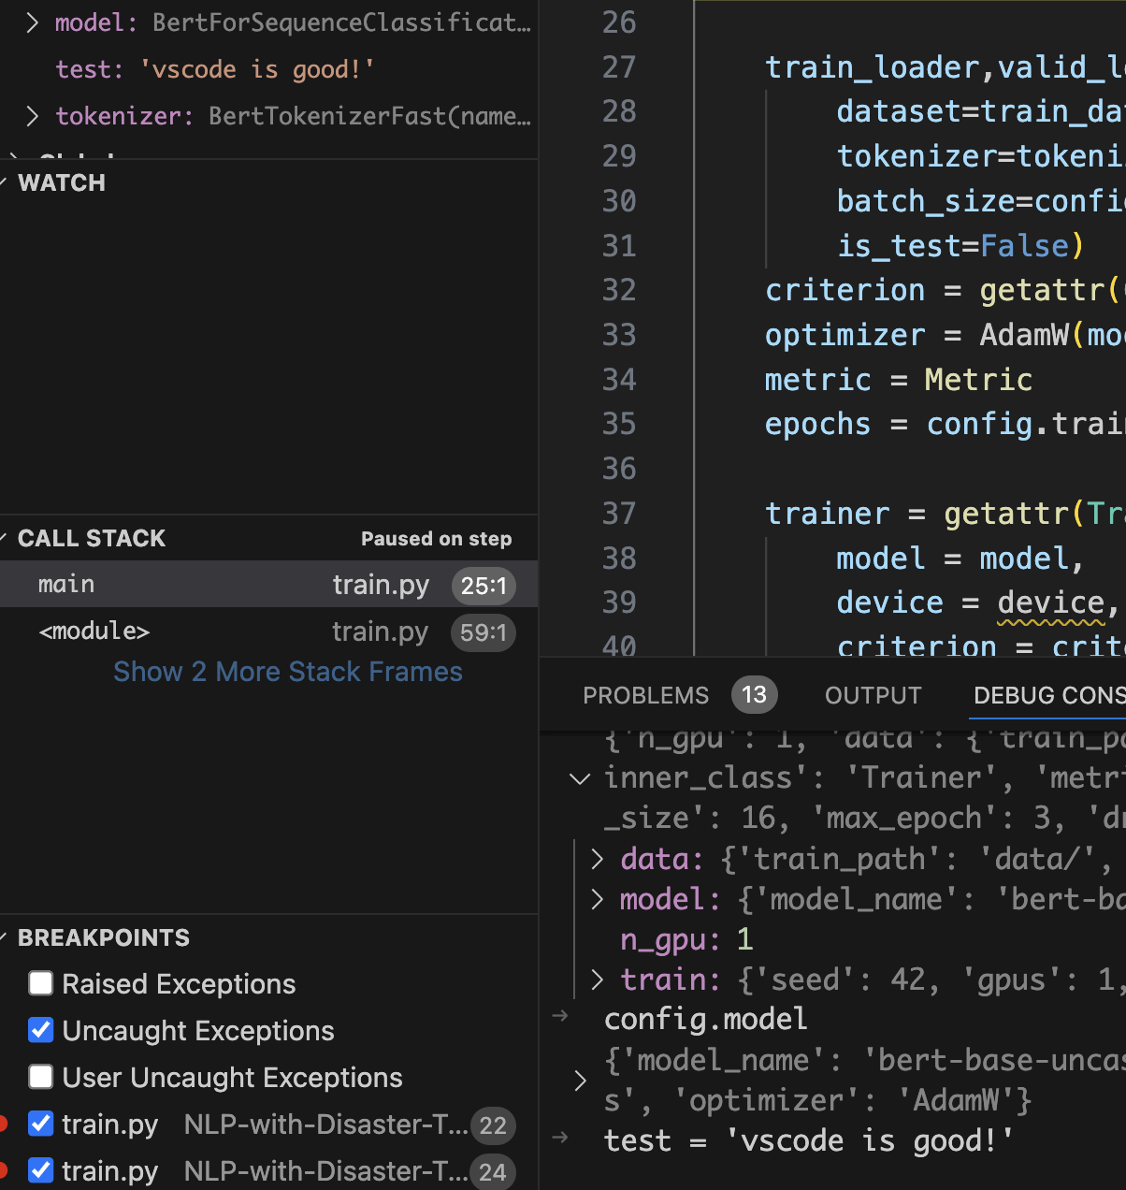Click the "25:1" location badge on main frame
This screenshot has width=1126, height=1190.
click(484, 585)
